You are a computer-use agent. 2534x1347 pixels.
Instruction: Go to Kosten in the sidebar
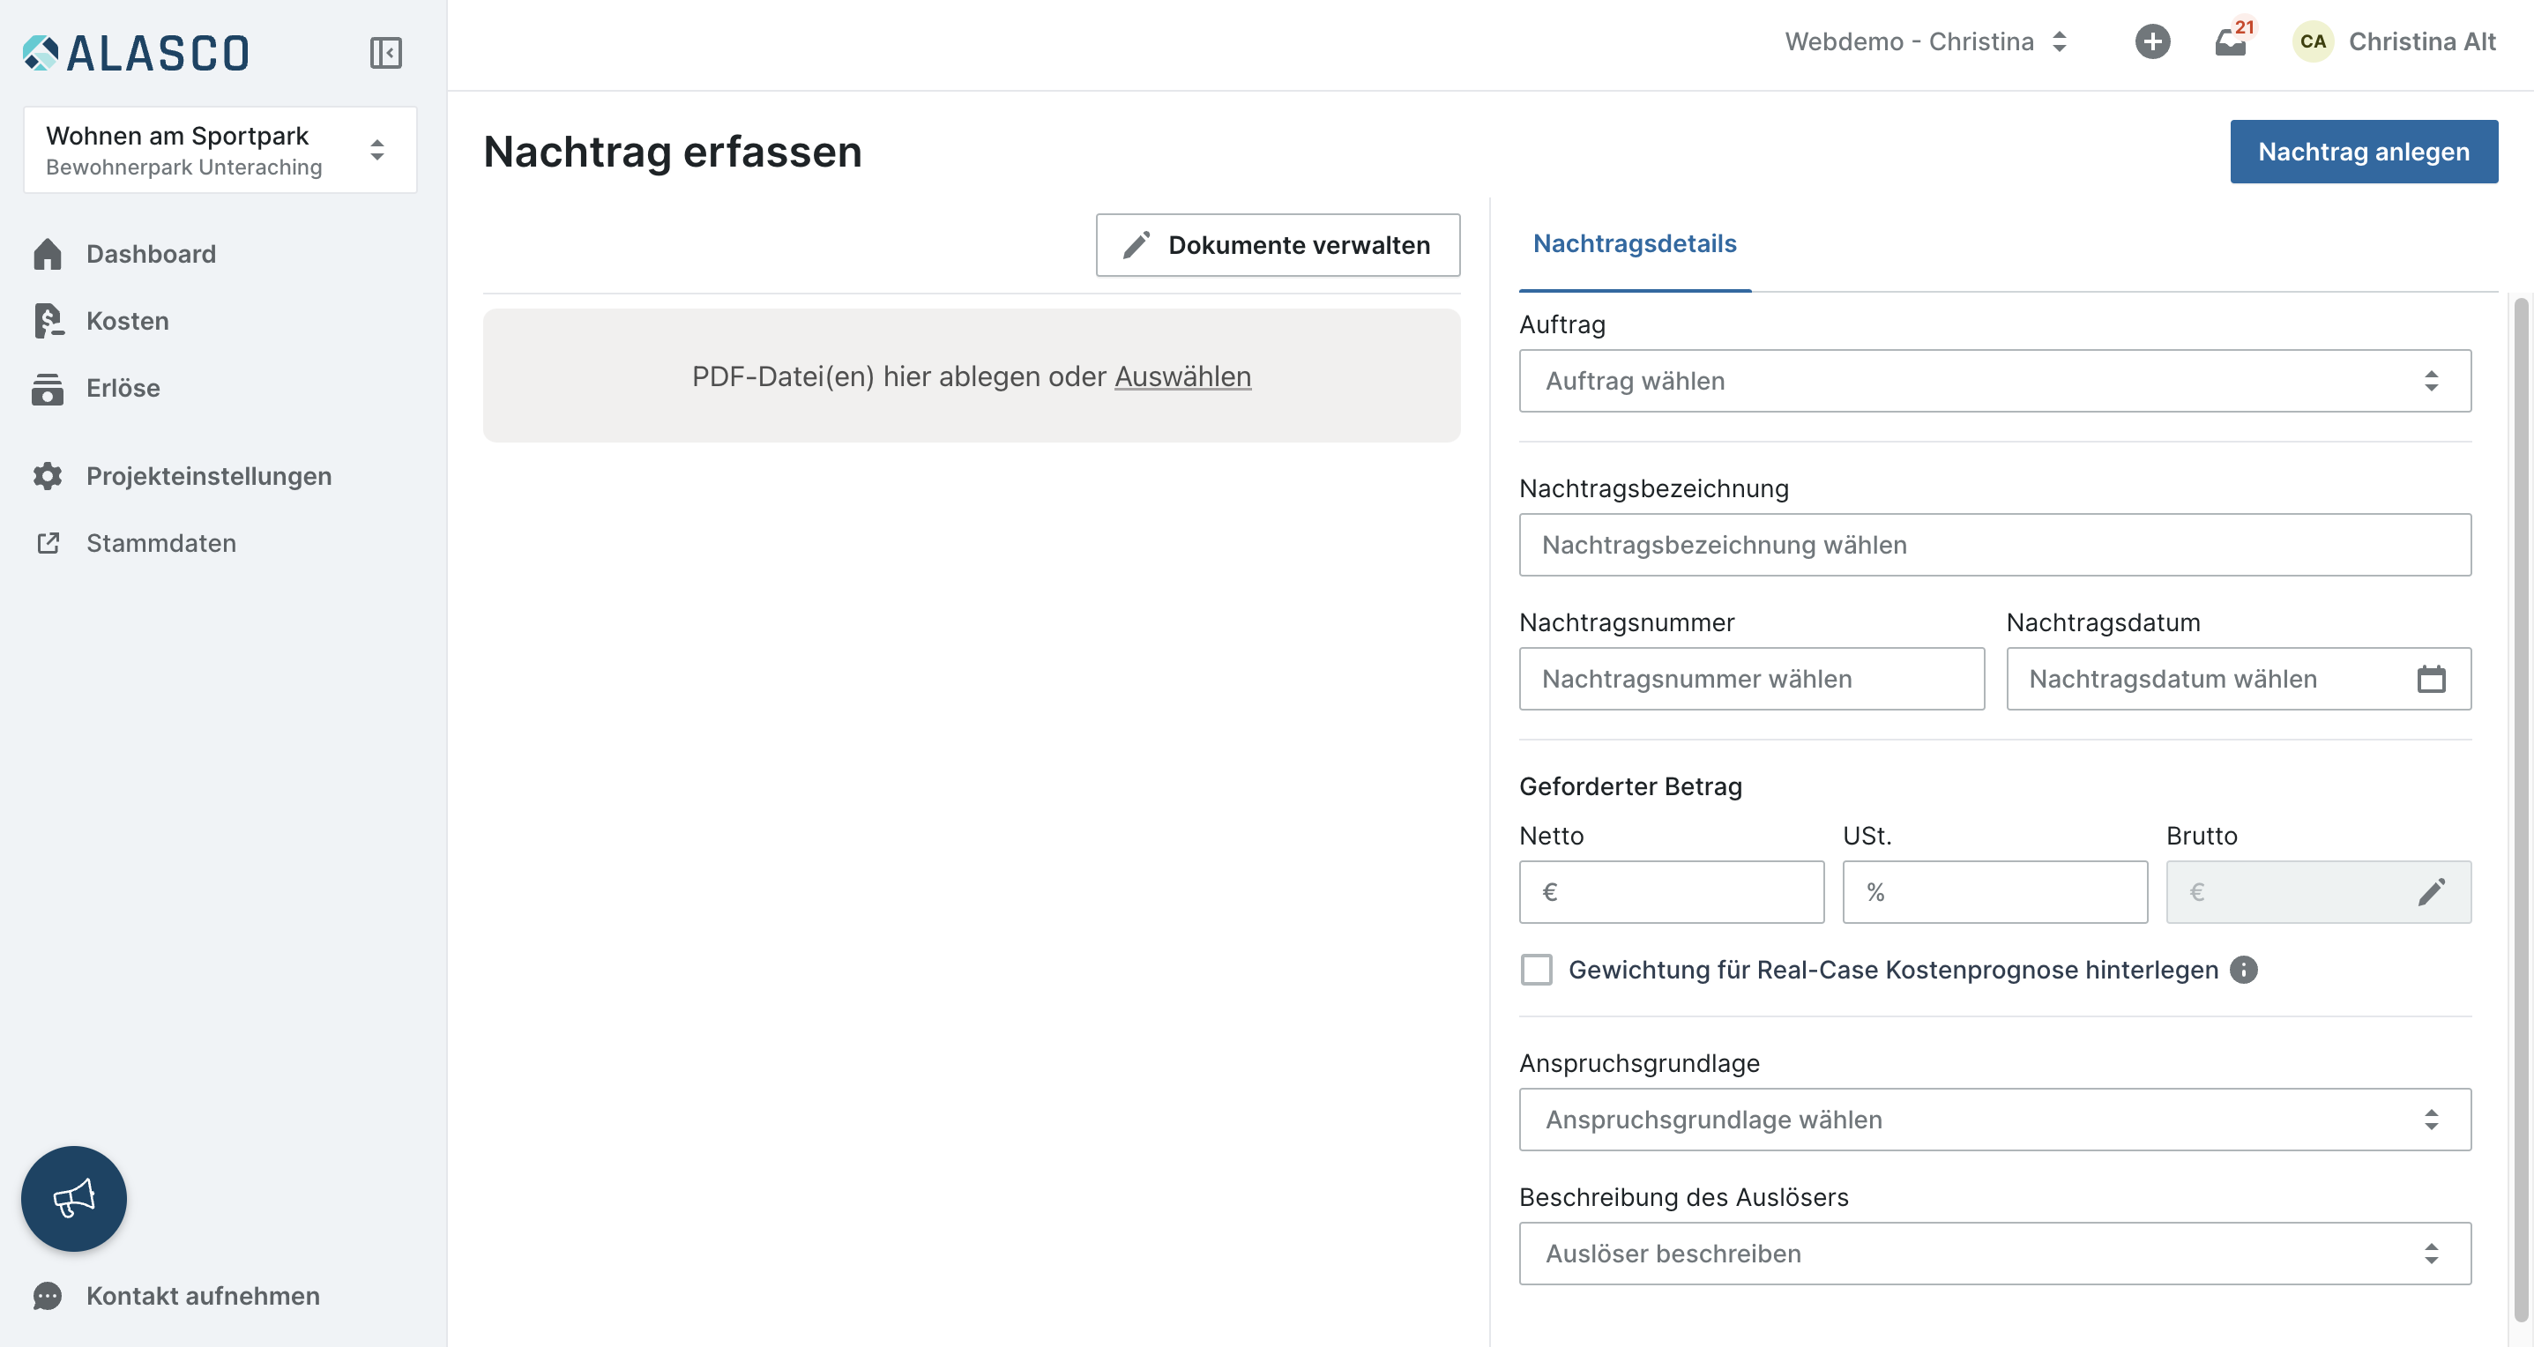pos(127,321)
